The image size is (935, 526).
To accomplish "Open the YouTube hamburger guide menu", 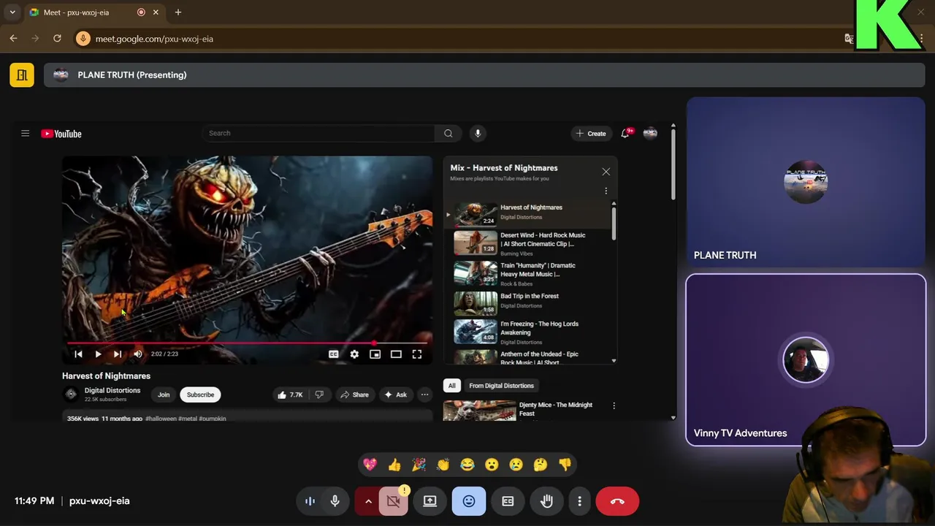I will [x=25, y=134].
